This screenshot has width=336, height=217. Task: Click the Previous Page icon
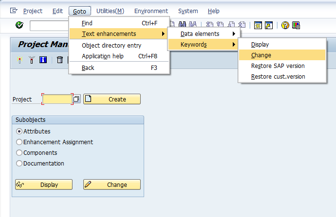220,25
